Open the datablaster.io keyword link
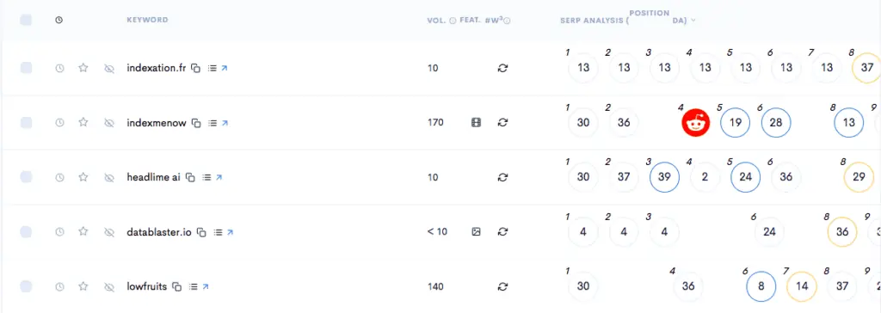881x313 pixels. click(229, 232)
